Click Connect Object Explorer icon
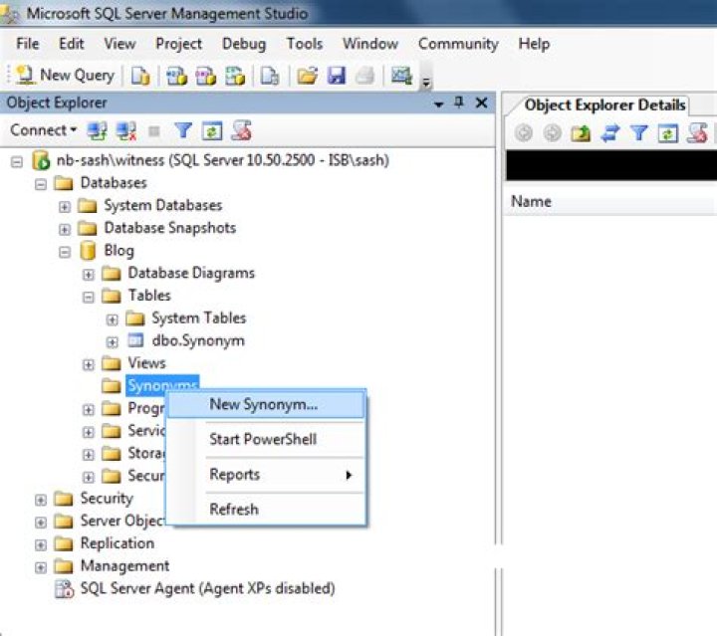 pos(97,131)
